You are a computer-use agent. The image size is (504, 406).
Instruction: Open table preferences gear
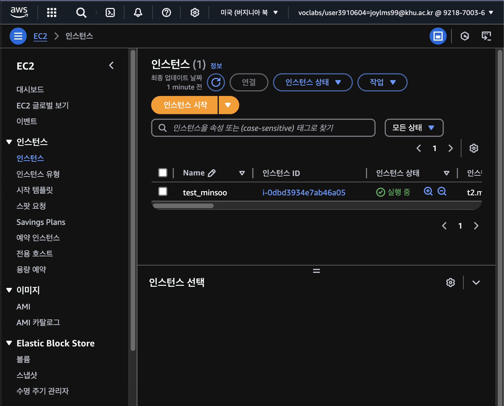[x=474, y=148]
